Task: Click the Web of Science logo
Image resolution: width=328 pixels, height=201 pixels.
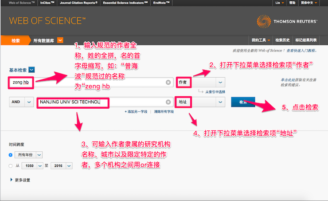Action: (47, 21)
